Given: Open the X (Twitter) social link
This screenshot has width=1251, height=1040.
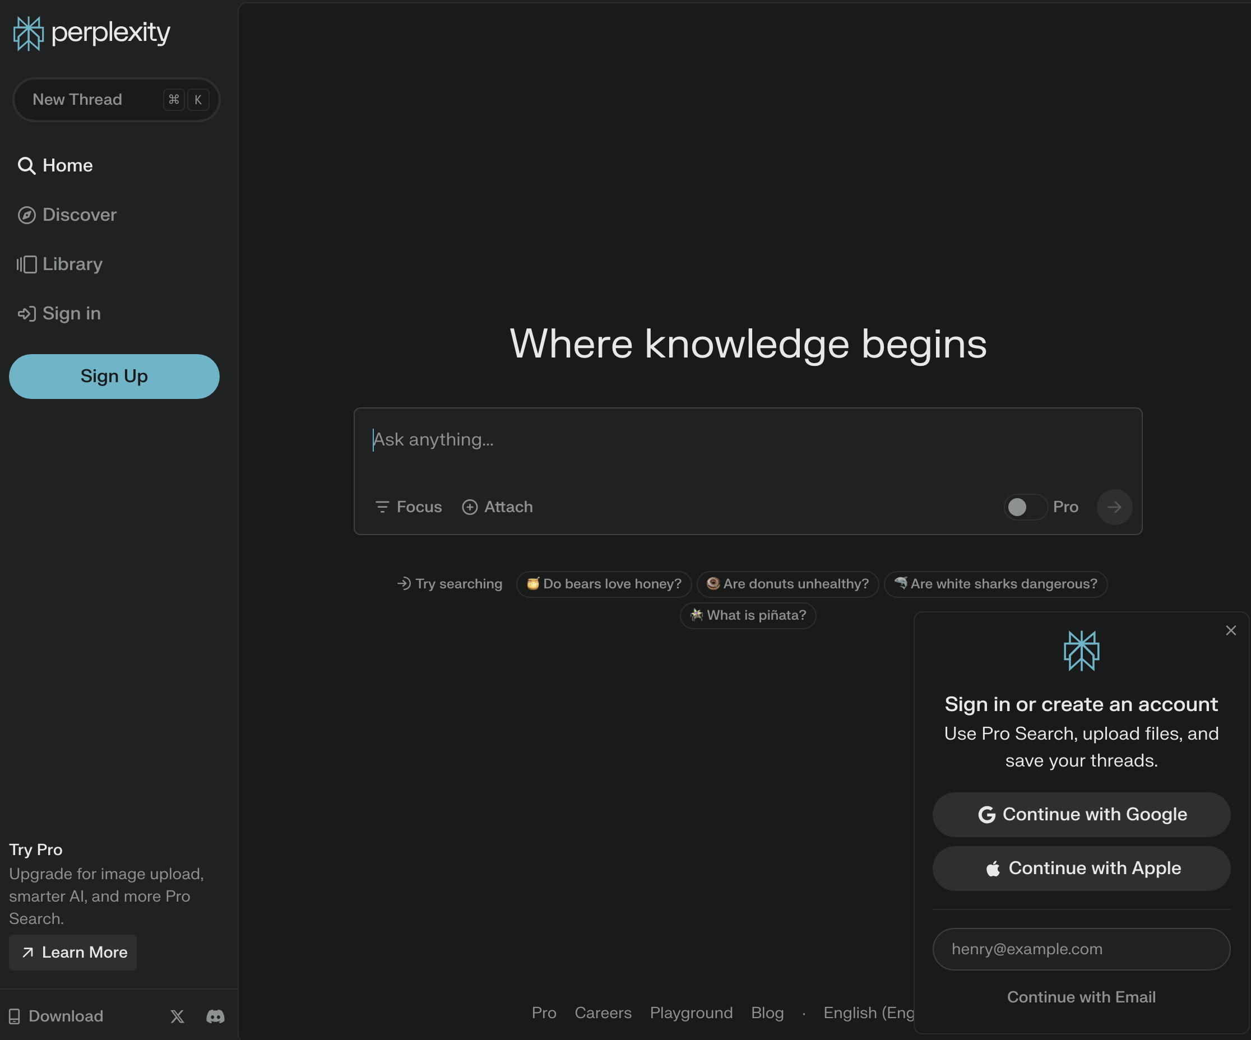Looking at the screenshot, I should (177, 1016).
